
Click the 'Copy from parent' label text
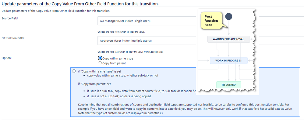pyautogui.click(x=114, y=63)
